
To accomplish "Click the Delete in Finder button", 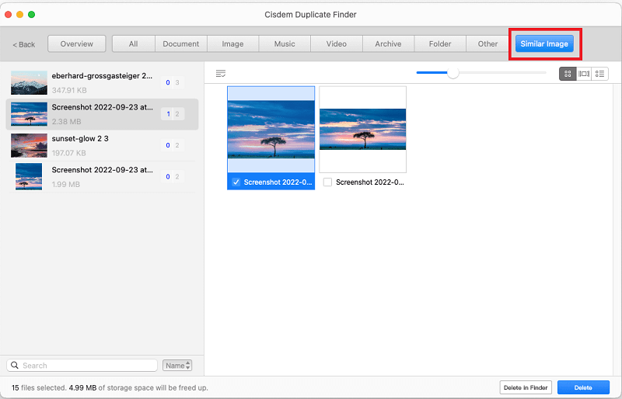I will [526, 387].
